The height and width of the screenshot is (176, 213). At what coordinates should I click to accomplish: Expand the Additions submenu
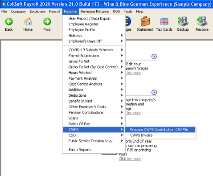coord(94,90)
